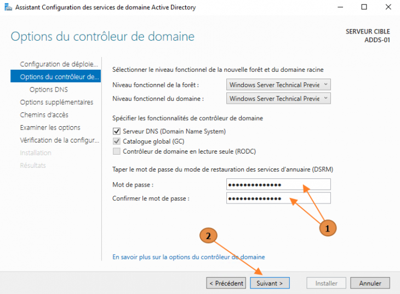Screen dimensions: 400x294
Task: Go to Vérification de la configuration step
Action: coord(59,140)
